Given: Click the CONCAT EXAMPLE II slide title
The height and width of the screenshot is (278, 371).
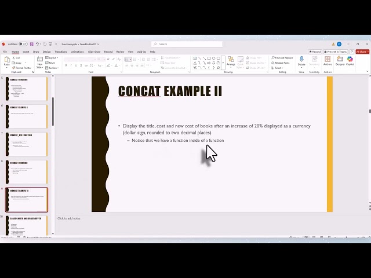Looking at the screenshot, I should [170, 92].
